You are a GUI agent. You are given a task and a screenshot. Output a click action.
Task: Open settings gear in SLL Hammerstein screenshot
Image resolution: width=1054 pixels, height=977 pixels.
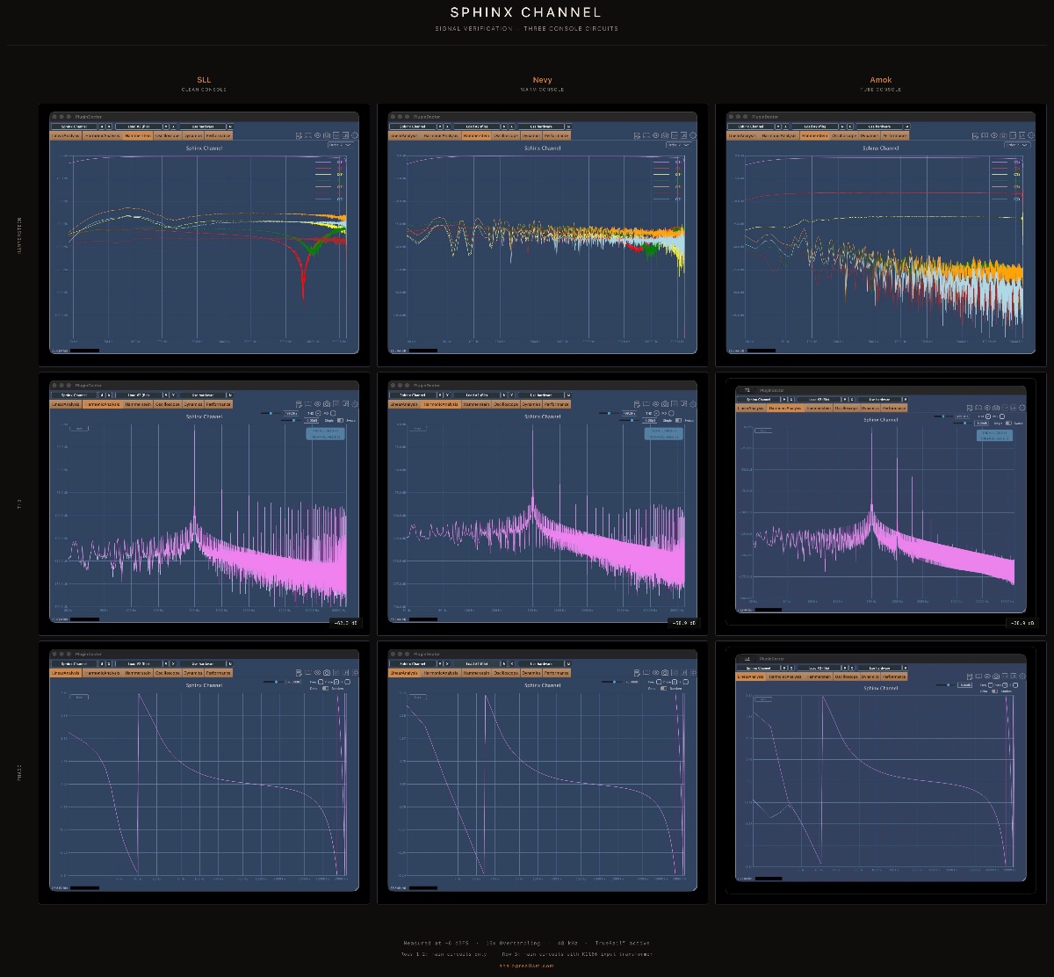[355, 135]
